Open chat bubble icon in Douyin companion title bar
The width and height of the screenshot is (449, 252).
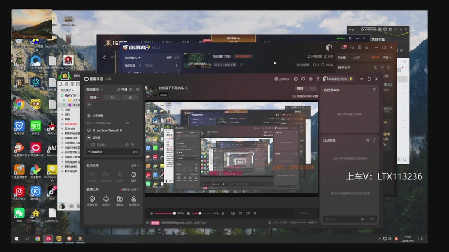[x=303, y=79]
